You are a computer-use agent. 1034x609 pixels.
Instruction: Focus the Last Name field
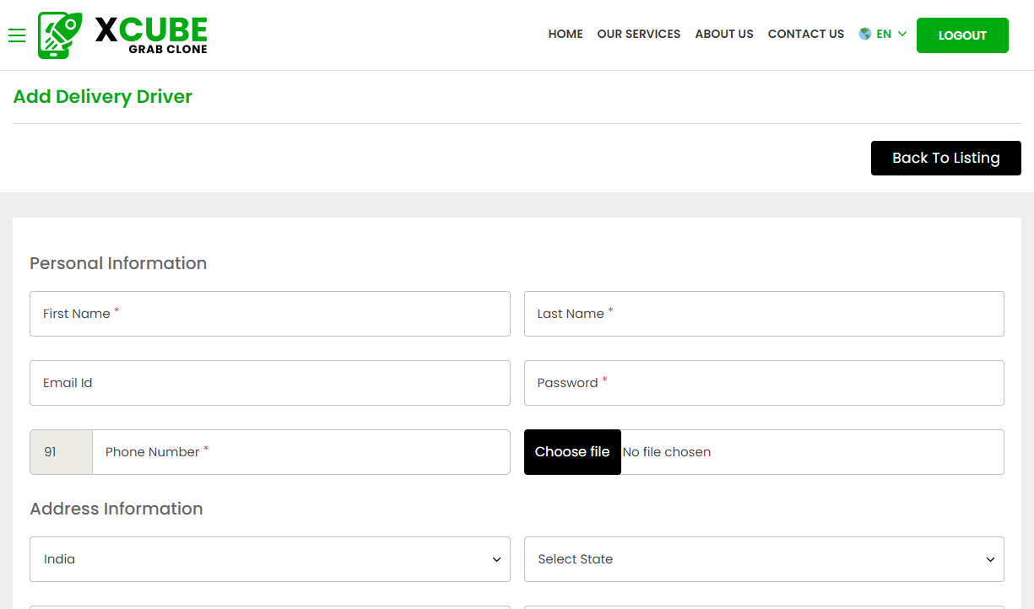click(764, 314)
